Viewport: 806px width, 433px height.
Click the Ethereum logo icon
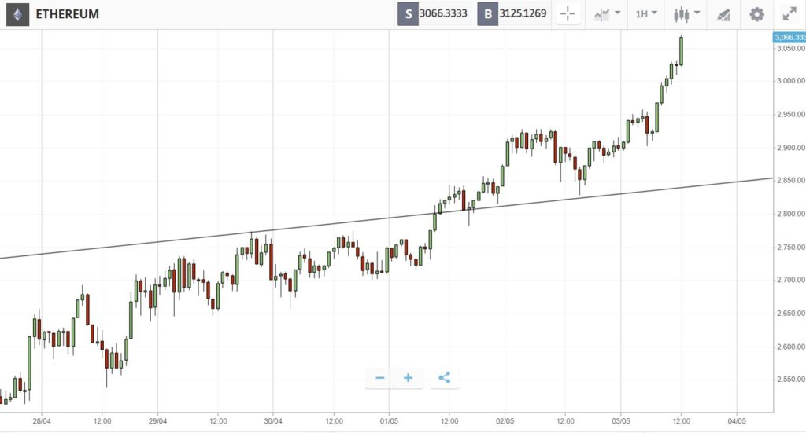point(17,14)
